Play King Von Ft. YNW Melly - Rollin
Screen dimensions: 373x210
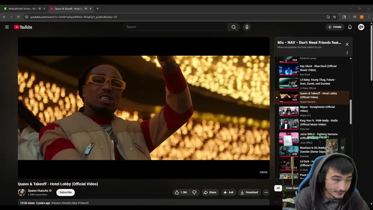312,125
